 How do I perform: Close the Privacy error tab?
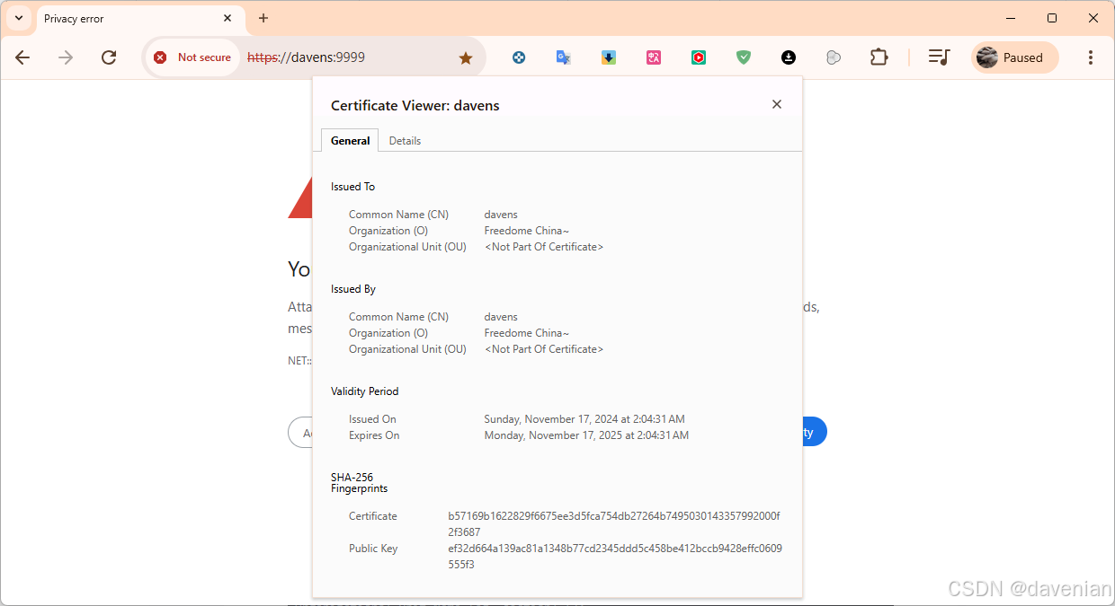coord(227,18)
